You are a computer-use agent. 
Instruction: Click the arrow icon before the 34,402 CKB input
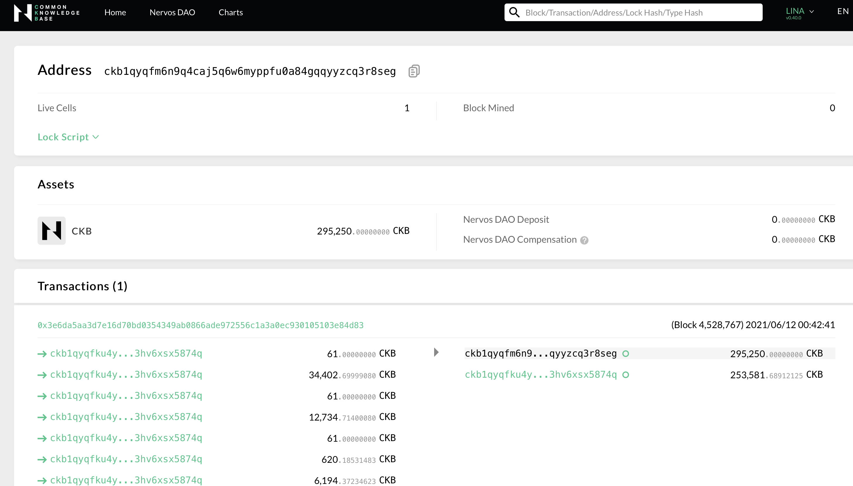click(42, 375)
